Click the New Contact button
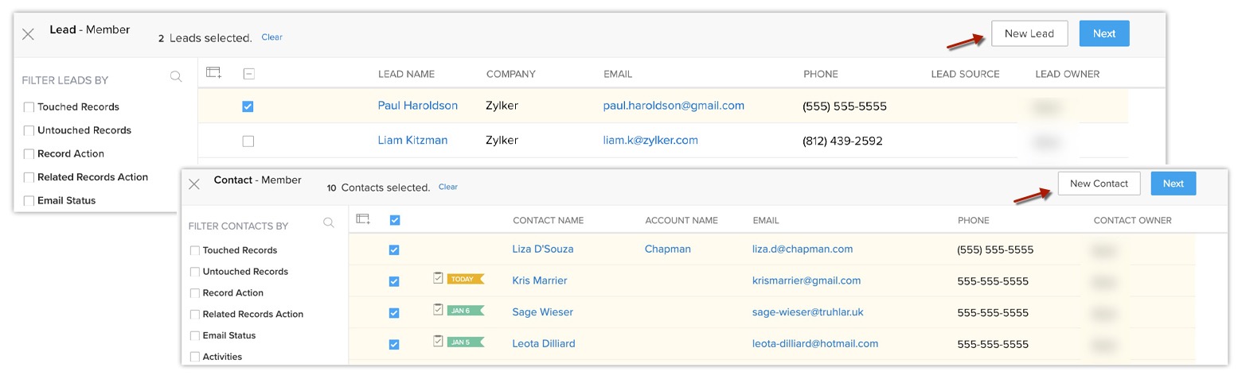1238x375 pixels. point(1099,184)
